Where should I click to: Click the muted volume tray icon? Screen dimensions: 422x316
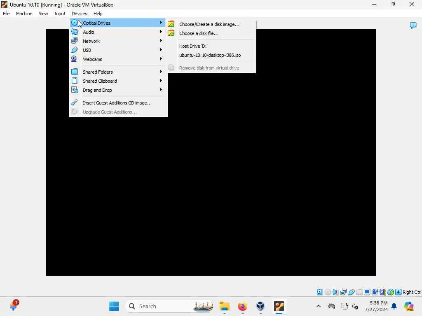click(x=355, y=306)
